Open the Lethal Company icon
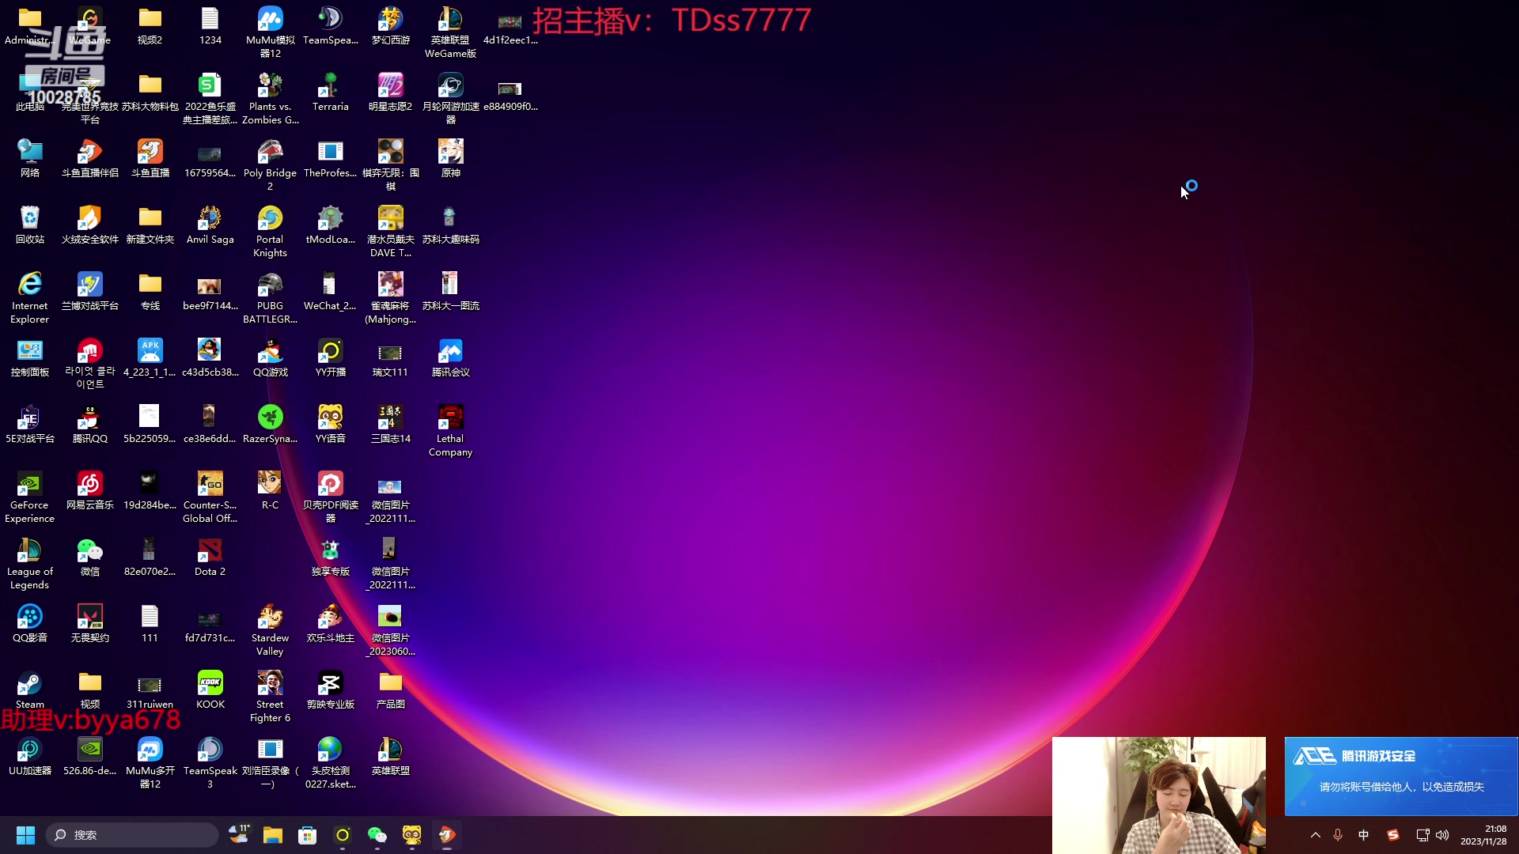This screenshot has width=1519, height=854. [x=450, y=430]
